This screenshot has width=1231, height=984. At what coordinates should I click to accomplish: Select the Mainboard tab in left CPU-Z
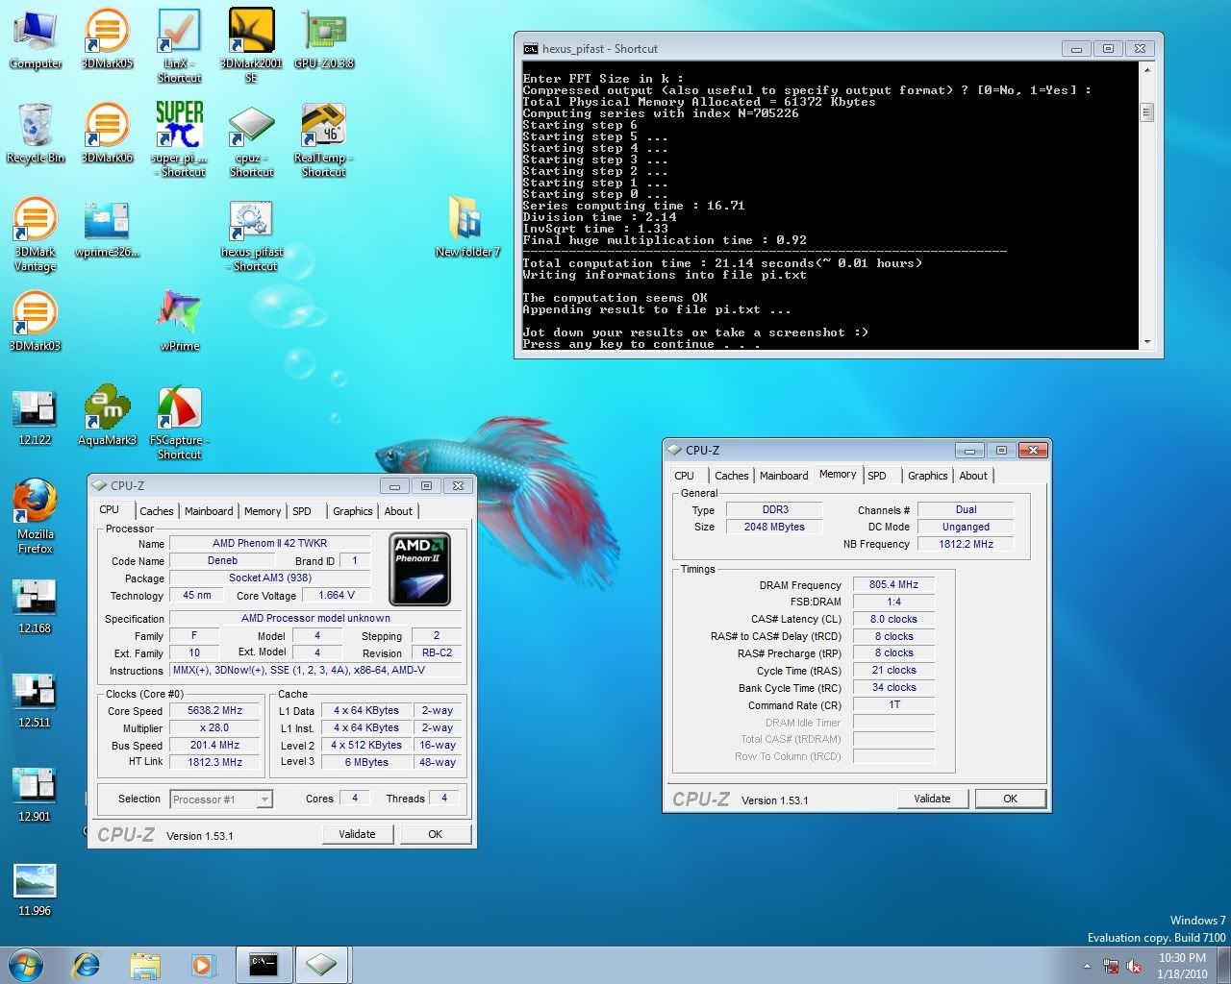pos(209,511)
